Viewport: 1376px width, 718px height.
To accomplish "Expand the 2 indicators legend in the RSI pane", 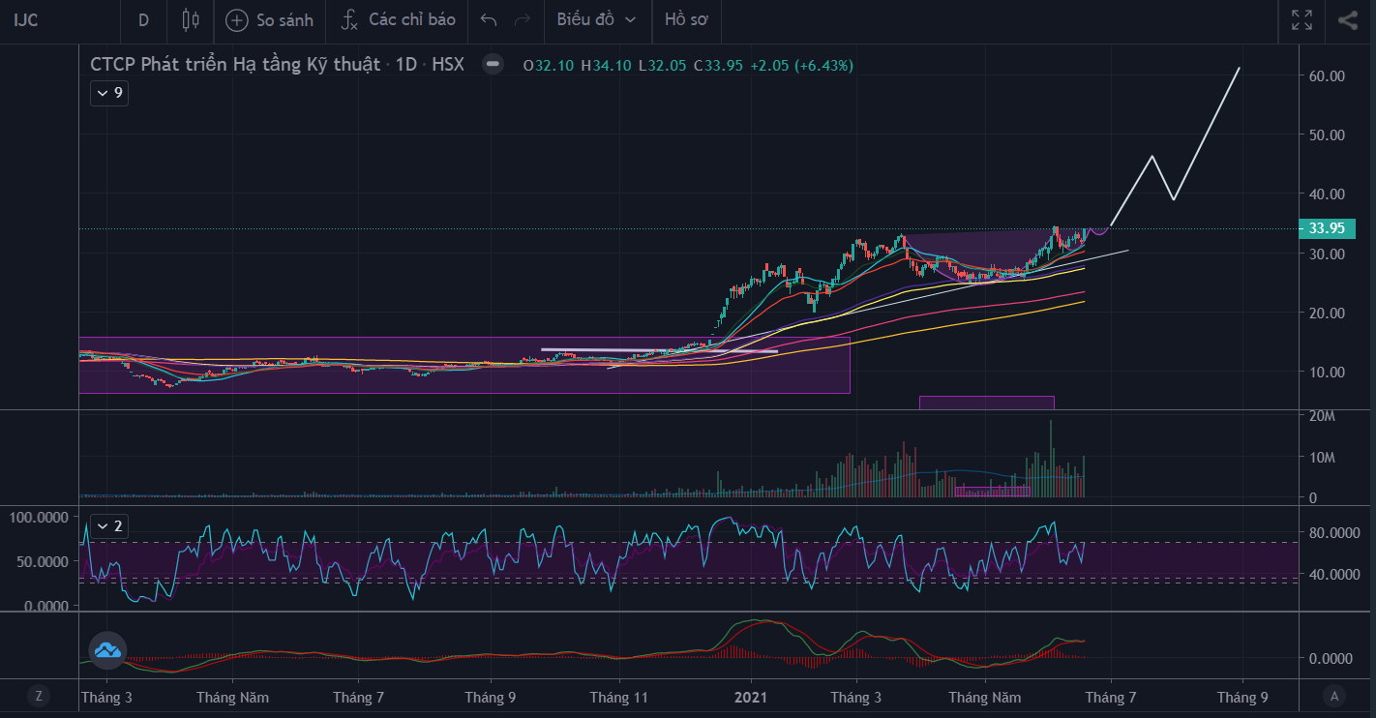I will click(108, 526).
